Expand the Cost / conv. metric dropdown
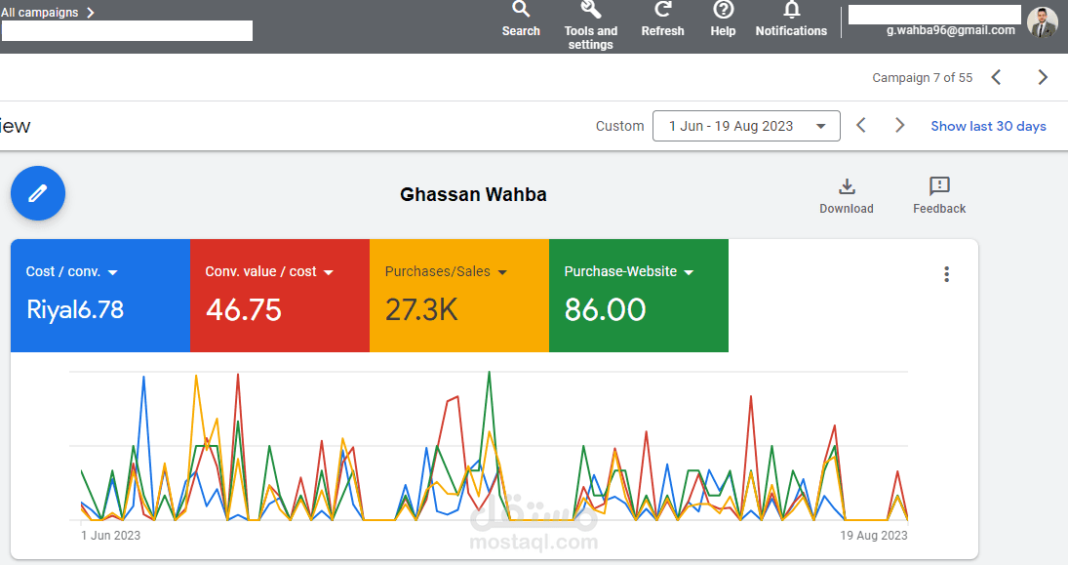Viewport: 1068px width, 565px height. (x=112, y=272)
